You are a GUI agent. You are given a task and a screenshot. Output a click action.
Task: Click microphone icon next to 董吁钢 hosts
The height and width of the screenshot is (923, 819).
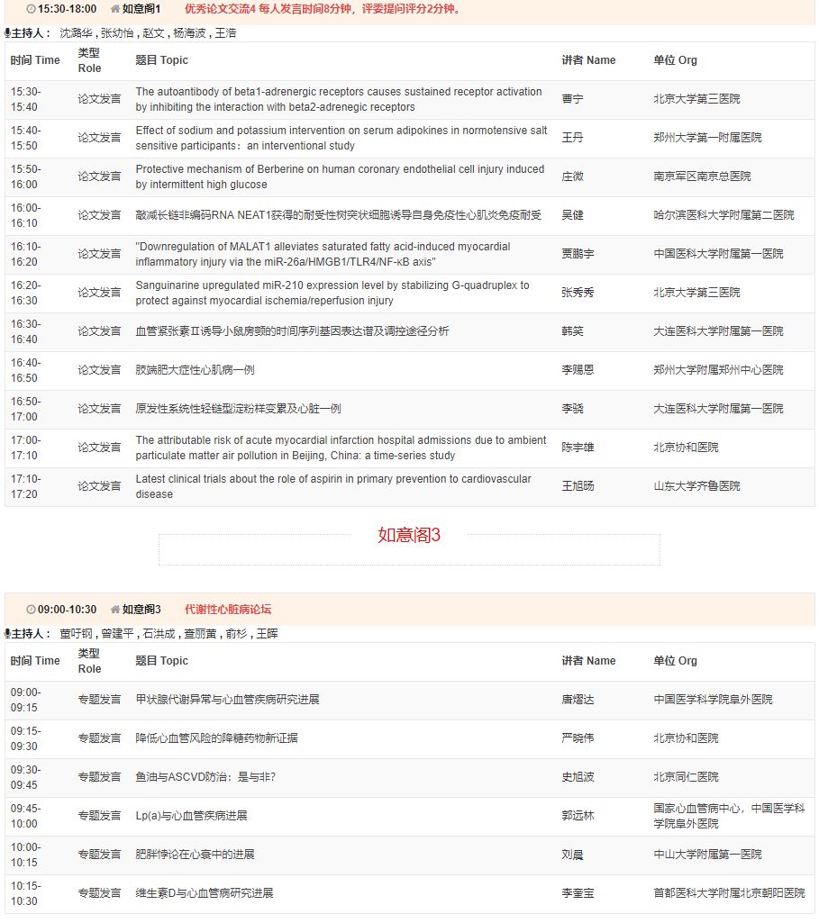[7, 633]
